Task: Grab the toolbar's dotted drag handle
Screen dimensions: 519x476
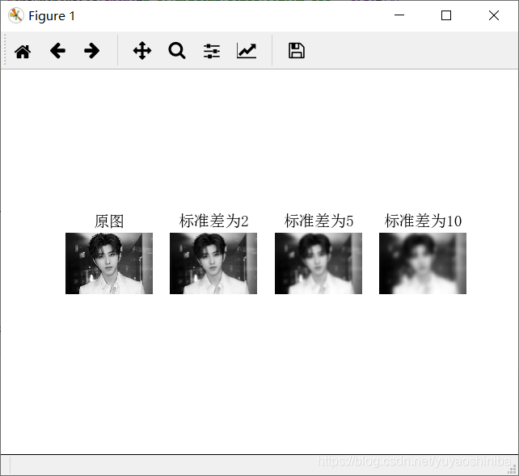Action: pyautogui.click(x=5, y=50)
